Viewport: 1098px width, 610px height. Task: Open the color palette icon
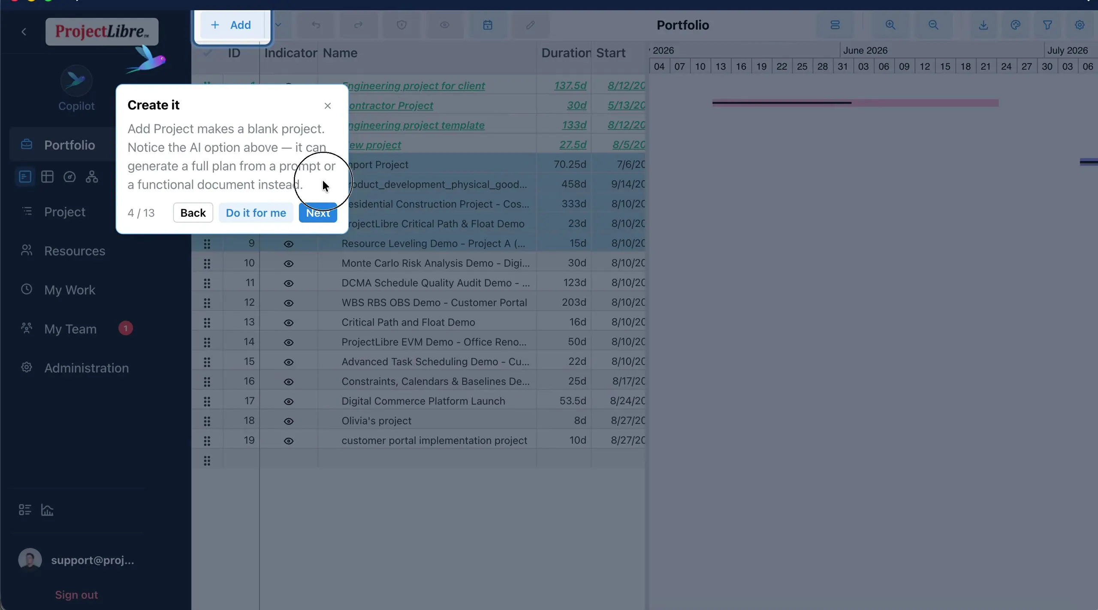(1015, 25)
